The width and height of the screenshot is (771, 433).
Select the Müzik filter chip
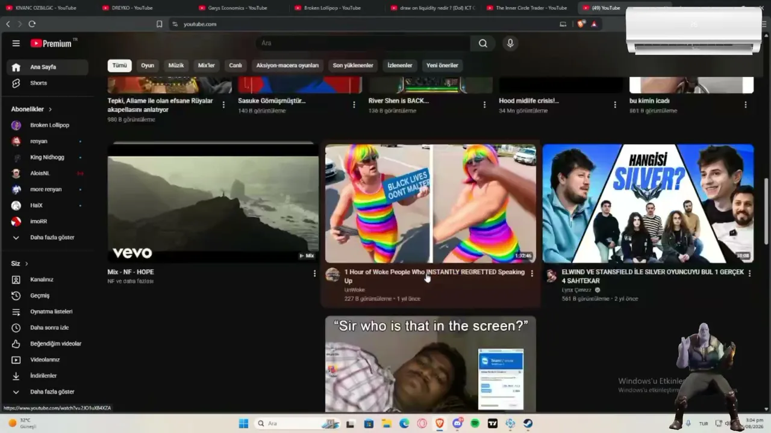tap(176, 66)
